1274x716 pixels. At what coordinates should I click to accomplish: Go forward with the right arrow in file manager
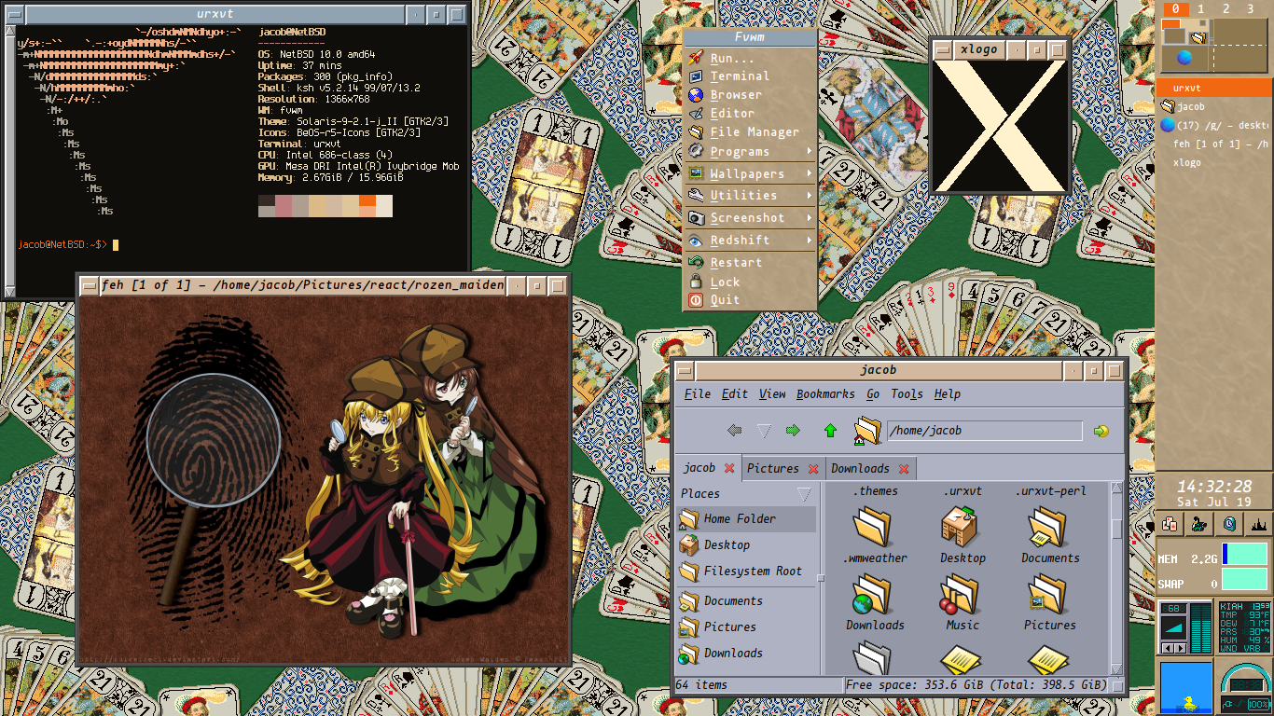click(x=793, y=431)
